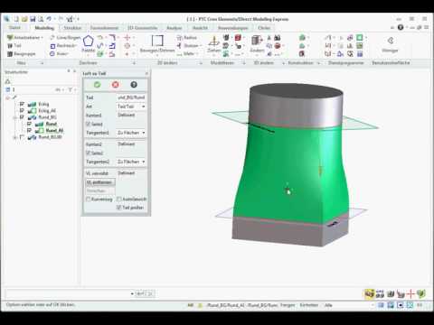Open the Tangenten1 dropdown

(x=131, y=133)
